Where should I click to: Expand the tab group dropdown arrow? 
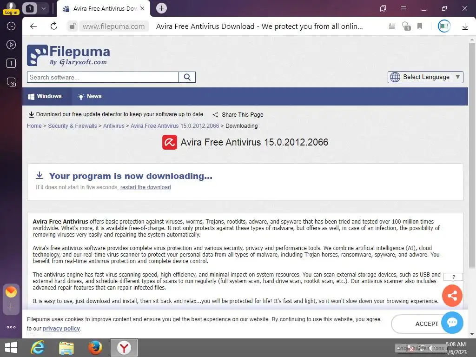click(x=44, y=8)
